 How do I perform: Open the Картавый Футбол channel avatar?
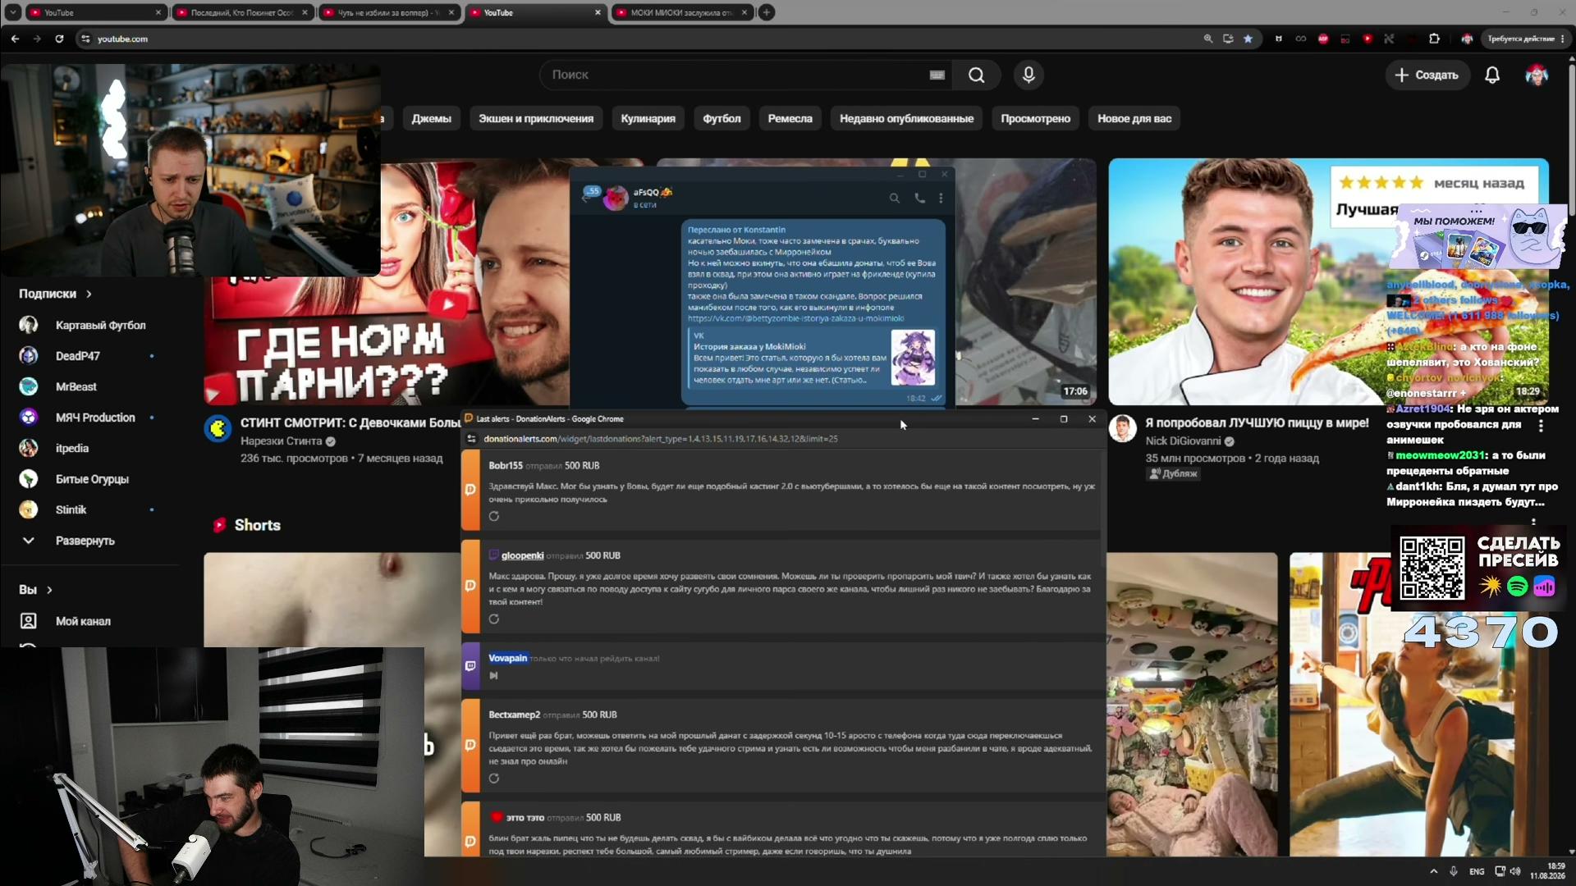(x=29, y=325)
